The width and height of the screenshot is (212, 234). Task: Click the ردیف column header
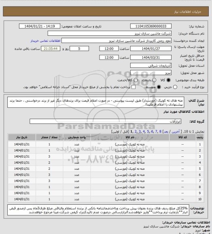(200, 137)
